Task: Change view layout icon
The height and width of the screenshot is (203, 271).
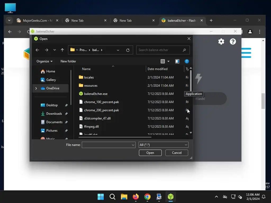Action: [x=163, y=61]
